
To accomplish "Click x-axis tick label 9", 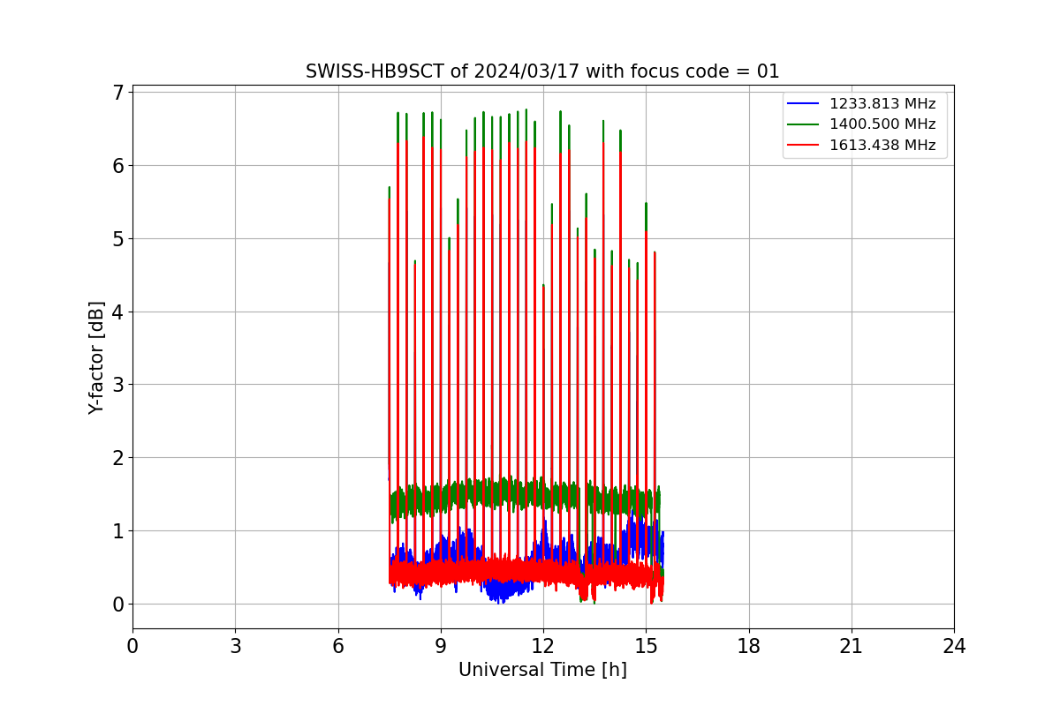I will click(x=441, y=646).
